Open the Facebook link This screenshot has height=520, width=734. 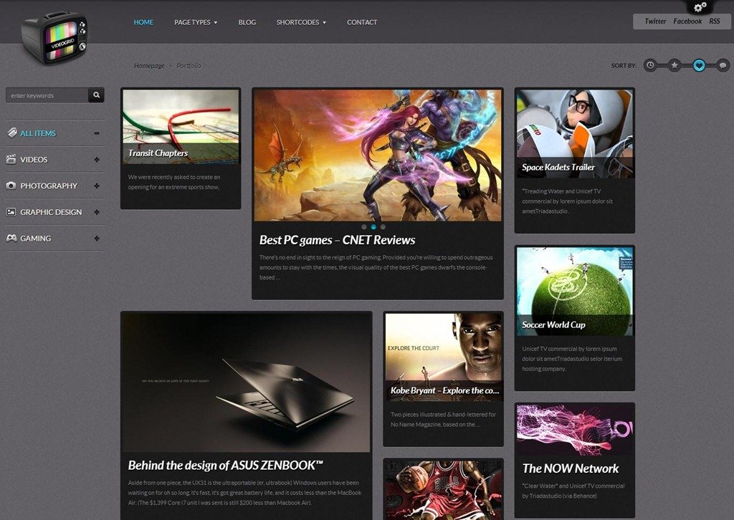687,21
